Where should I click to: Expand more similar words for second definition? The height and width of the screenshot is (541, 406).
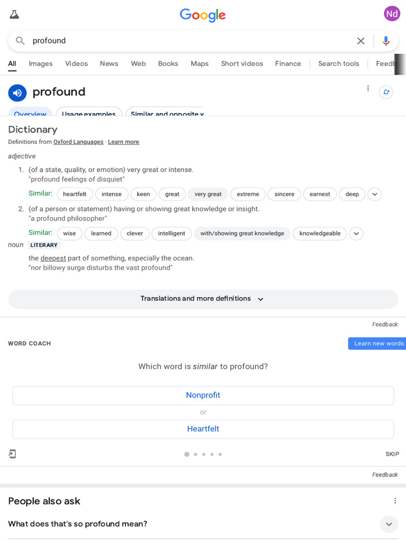356,234
